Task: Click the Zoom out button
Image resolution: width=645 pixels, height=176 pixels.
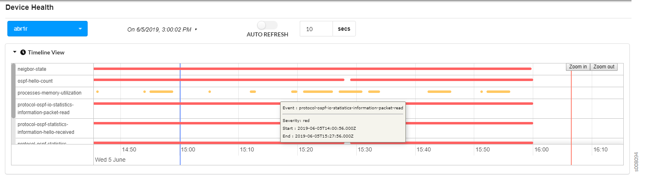Action: pos(604,67)
